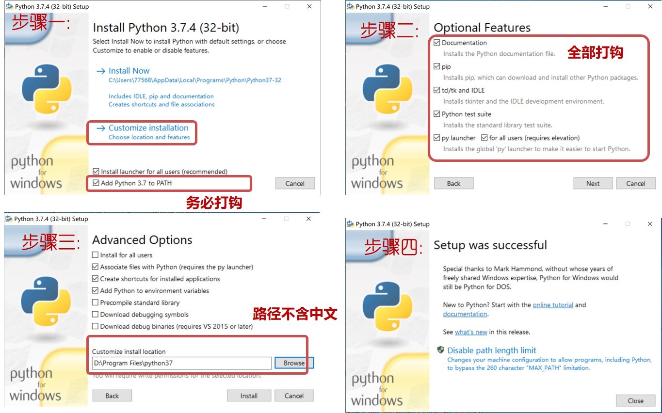The width and height of the screenshot is (662, 413).
Task: Go Back from the Optional Features window
Action: (453, 183)
